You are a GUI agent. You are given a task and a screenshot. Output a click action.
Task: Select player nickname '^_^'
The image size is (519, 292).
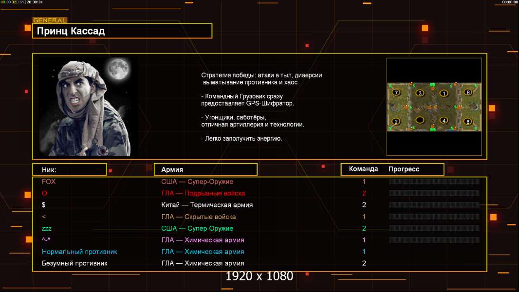46,240
